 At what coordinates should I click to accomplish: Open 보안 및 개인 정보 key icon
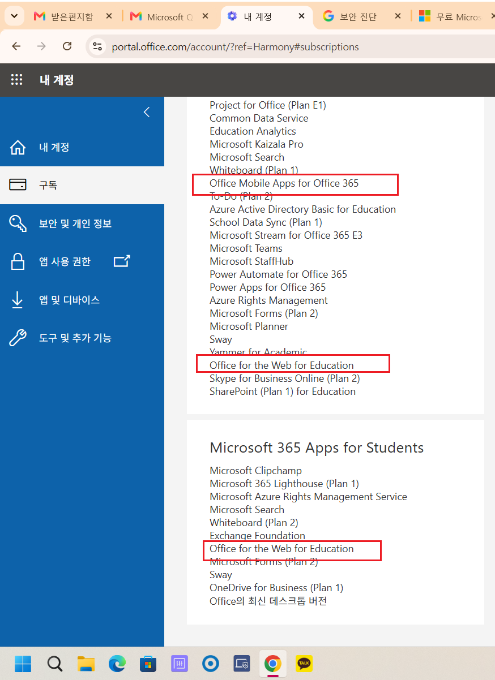(x=18, y=223)
